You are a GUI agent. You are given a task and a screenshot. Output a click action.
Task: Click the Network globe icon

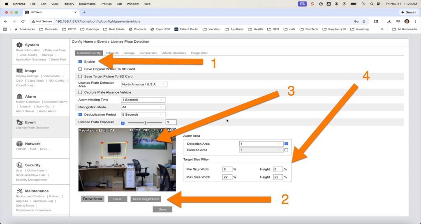19,144
